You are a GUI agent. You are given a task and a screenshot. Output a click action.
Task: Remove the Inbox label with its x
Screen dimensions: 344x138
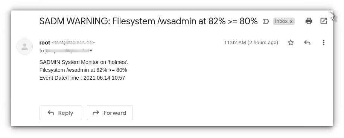point(291,21)
